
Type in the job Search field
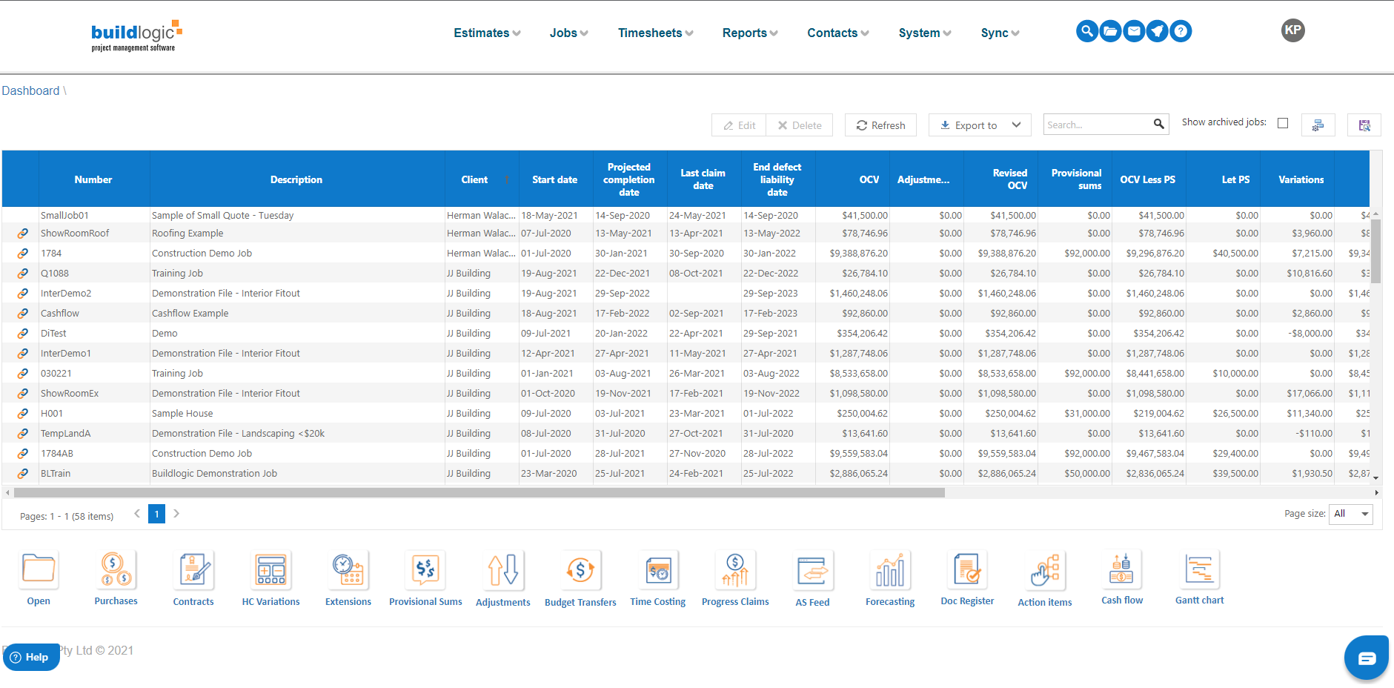tap(1097, 124)
